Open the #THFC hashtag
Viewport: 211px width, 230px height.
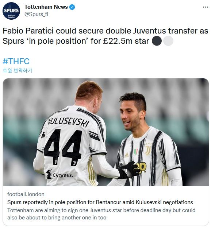(16, 61)
